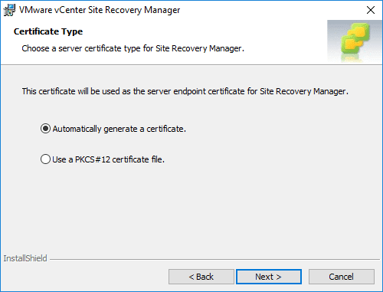Click the VMware vCenter Site Recovery Manager title

(x=100, y=10)
